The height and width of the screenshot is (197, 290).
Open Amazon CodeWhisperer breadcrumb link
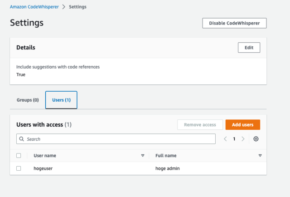[34, 7]
